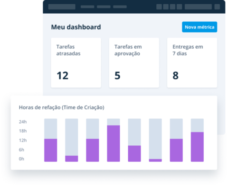Open the Entregas em 7 dias card

coord(192,62)
